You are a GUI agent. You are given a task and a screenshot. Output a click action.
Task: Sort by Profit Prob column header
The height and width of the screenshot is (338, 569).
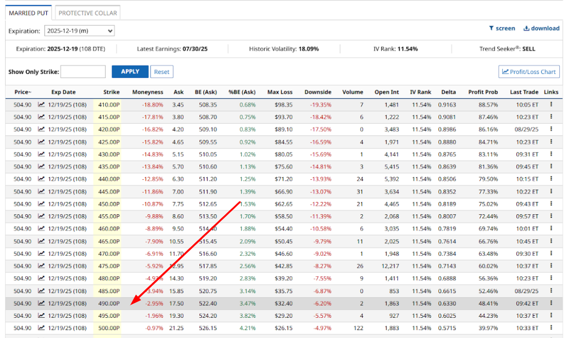[483, 92]
